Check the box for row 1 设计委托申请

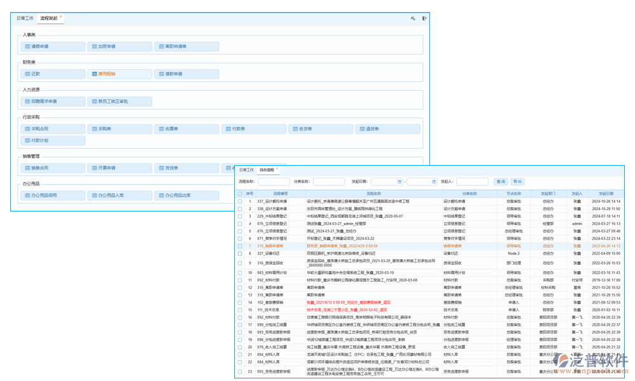[x=240, y=201]
